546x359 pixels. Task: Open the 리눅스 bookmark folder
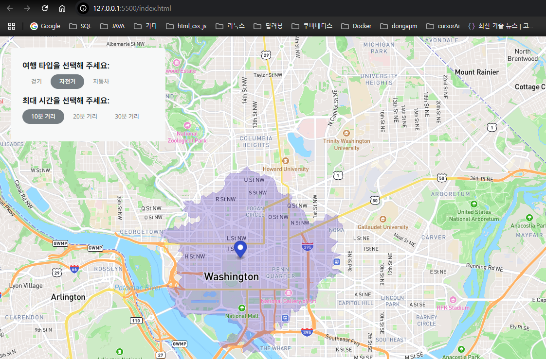pyautogui.click(x=230, y=26)
